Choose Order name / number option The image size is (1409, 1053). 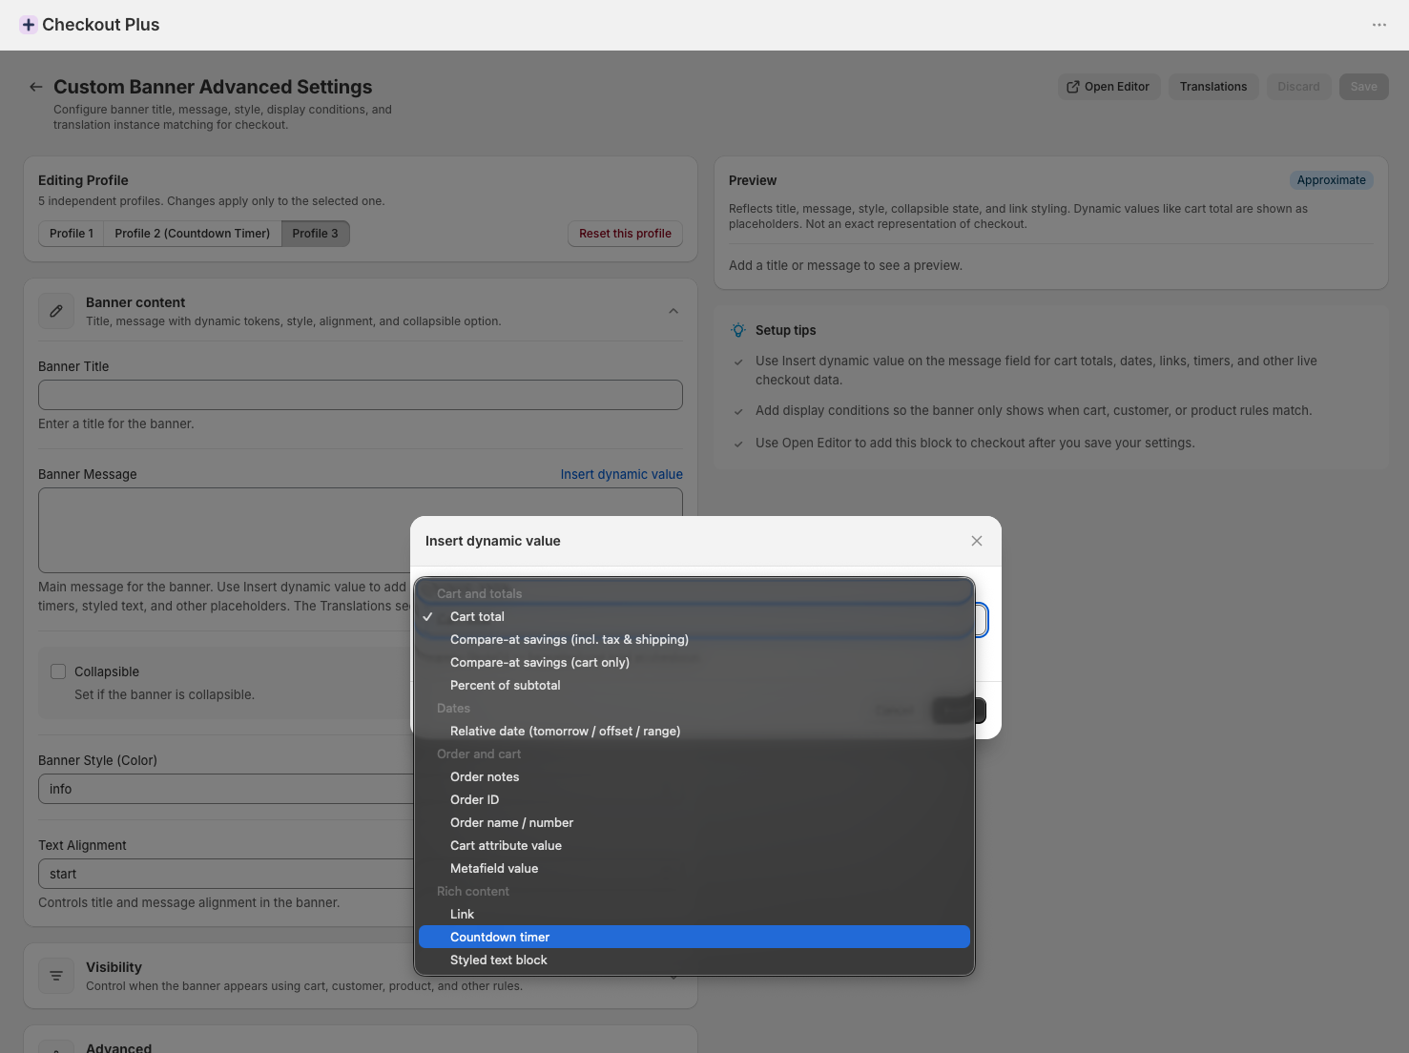pyautogui.click(x=694, y=822)
